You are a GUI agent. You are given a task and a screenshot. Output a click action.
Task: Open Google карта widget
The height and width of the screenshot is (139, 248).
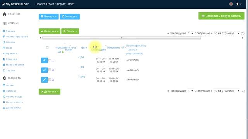(14, 102)
